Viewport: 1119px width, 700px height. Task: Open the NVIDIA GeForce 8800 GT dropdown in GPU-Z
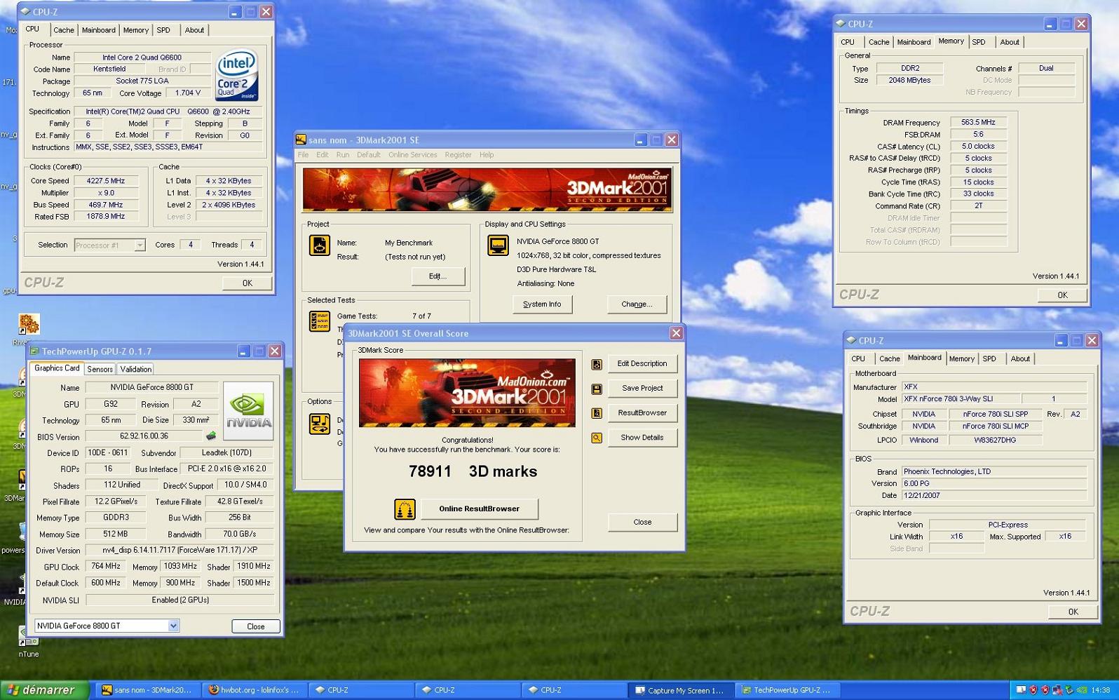click(173, 626)
